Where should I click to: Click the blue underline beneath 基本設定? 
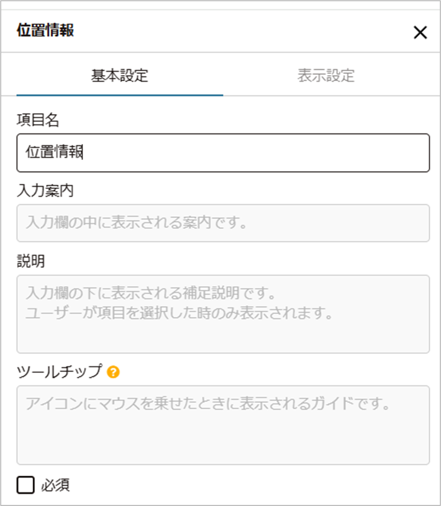[x=120, y=95]
